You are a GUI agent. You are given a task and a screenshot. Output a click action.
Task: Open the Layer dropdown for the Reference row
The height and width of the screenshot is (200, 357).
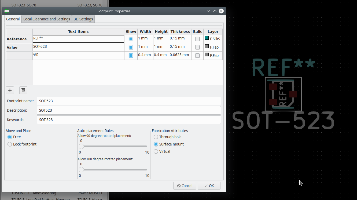pyautogui.click(x=213, y=39)
